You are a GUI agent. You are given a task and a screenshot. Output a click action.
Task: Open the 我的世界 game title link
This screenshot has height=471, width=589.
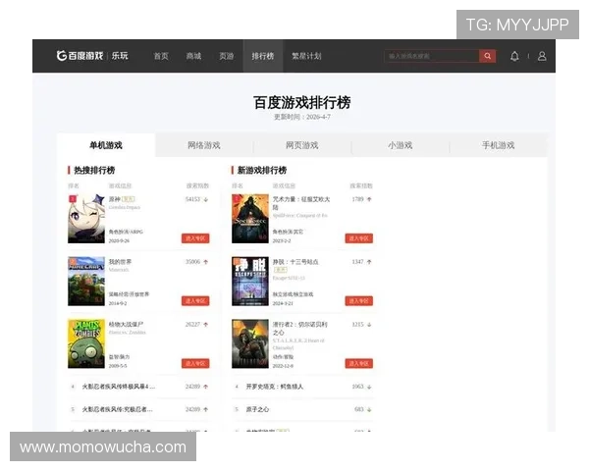(120, 262)
